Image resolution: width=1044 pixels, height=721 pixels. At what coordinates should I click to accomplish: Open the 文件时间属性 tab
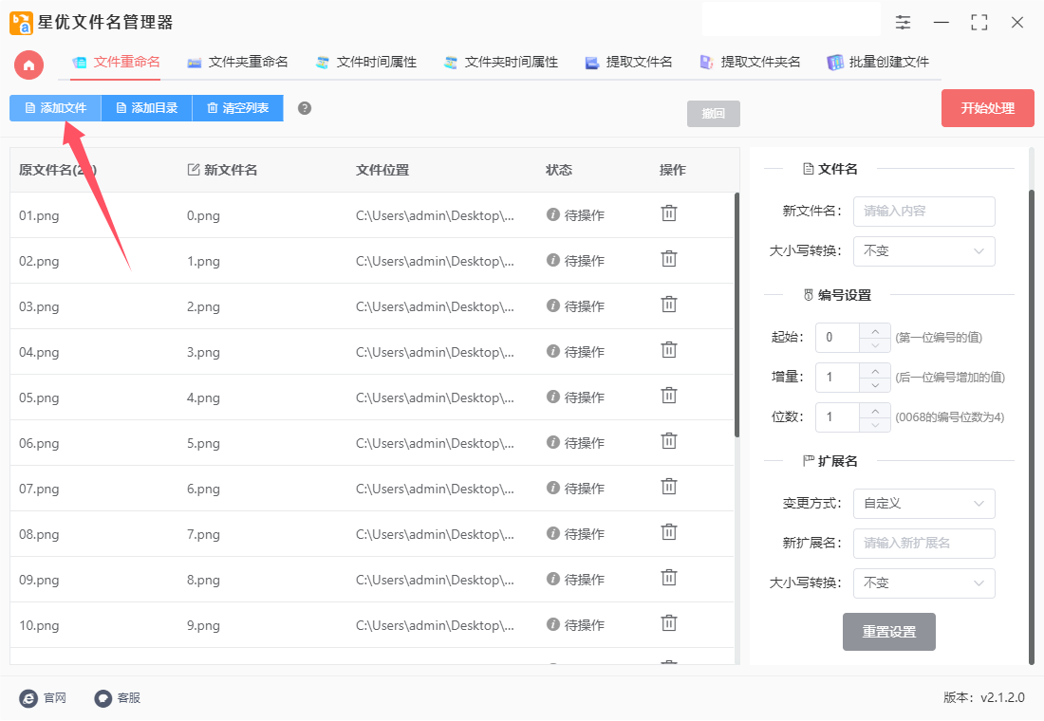(x=366, y=63)
